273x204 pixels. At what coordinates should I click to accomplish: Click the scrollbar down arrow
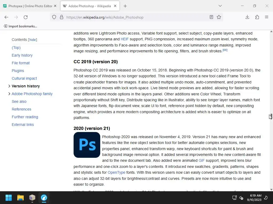271,190
